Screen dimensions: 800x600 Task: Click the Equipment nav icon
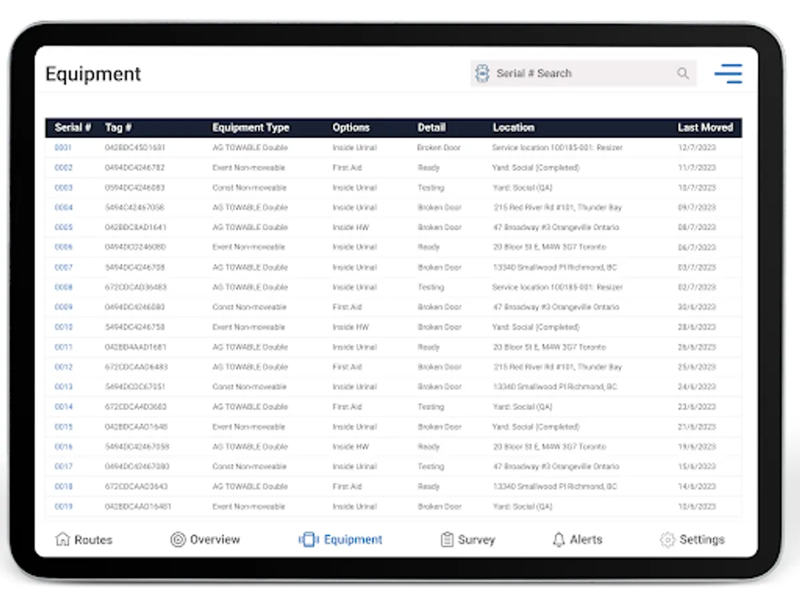[309, 540]
